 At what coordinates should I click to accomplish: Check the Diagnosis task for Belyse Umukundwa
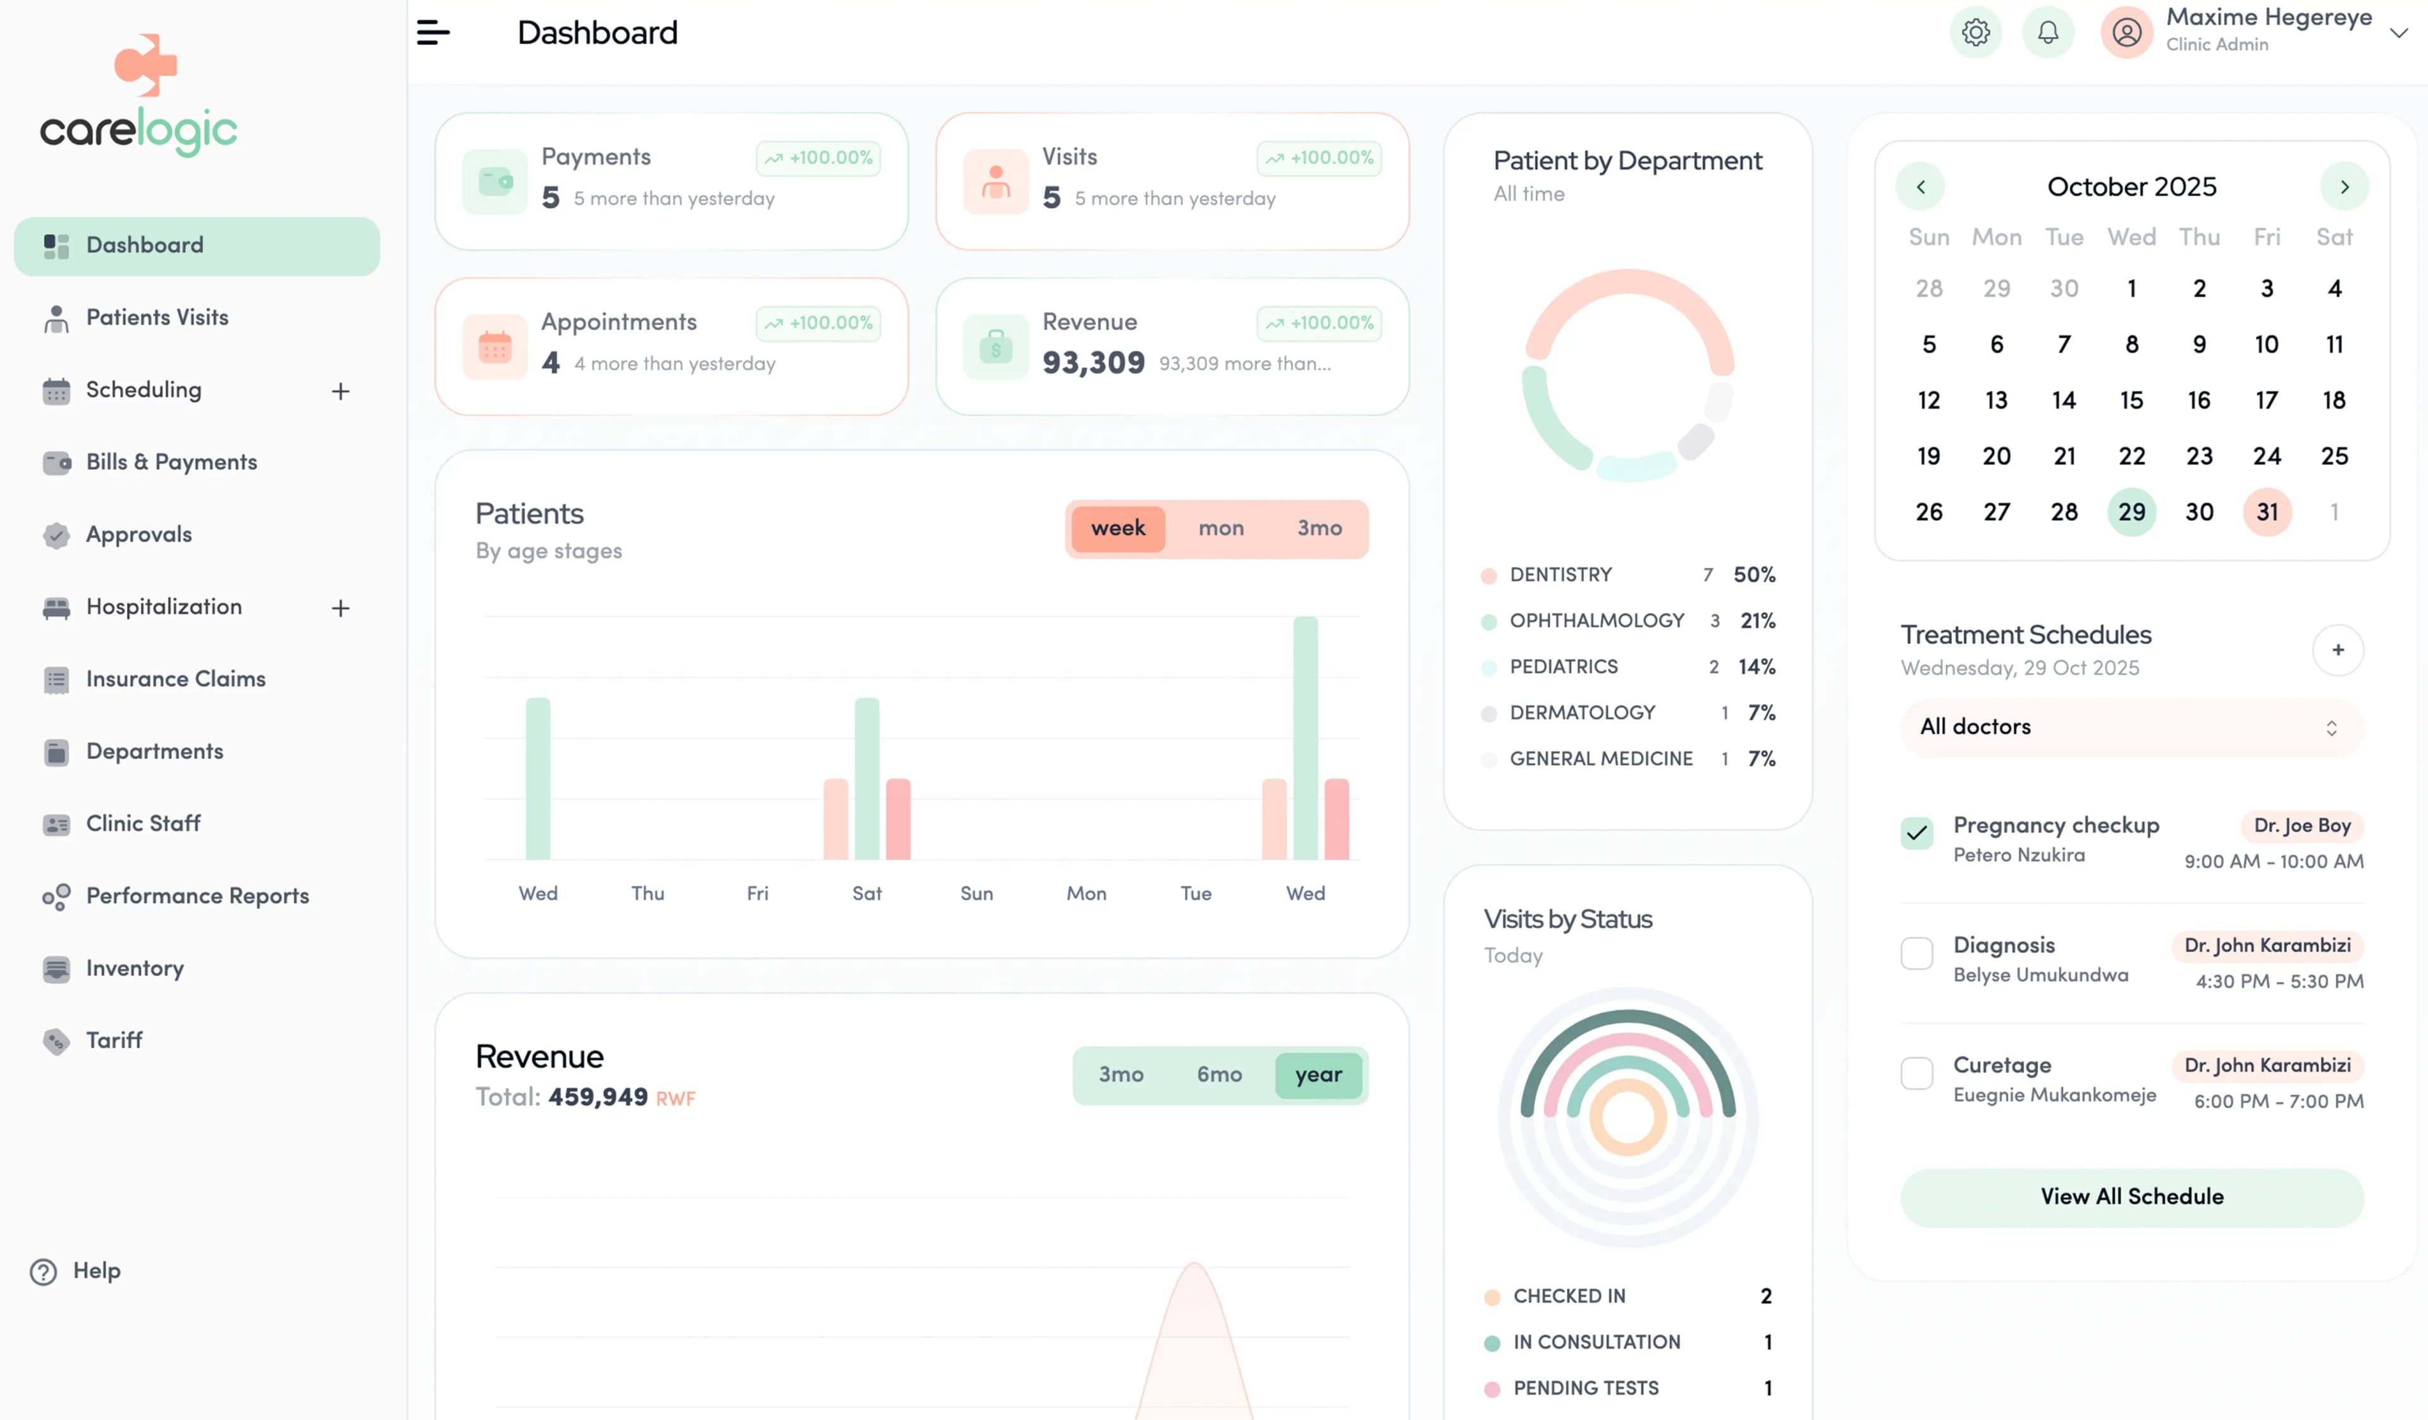point(1916,953)
